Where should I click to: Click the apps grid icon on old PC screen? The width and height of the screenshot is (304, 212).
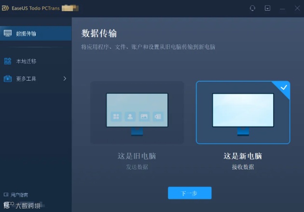[x=116, y=116]
